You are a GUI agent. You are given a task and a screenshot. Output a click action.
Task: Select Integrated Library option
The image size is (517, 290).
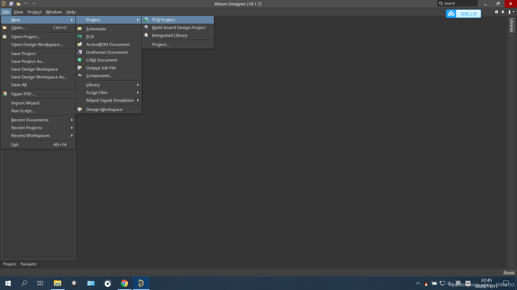point(169,35)
